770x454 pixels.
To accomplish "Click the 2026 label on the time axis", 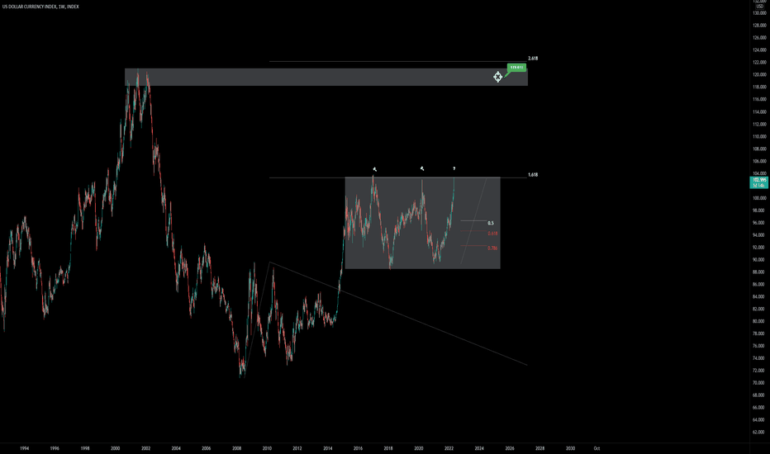I will (x=510, y=448).
